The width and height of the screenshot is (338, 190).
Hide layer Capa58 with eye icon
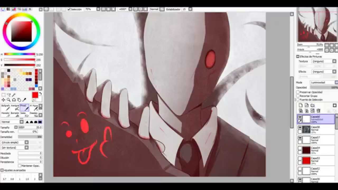coord(300,127)
